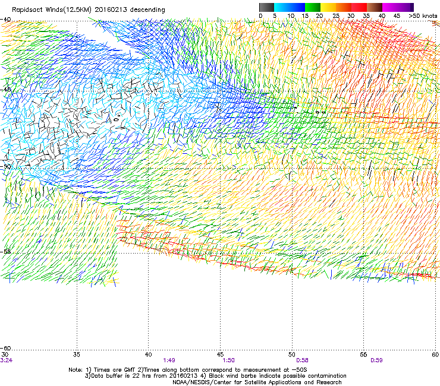The height and width of the screenshot is (386, 440).
Task: Click the gray 0-5 knots legend swatch
Action: click(x=266, y=7)
